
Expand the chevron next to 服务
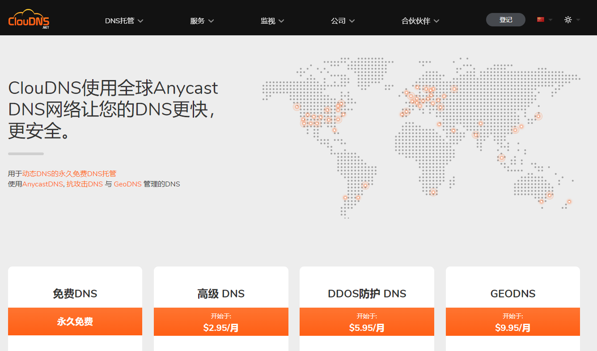211,21
